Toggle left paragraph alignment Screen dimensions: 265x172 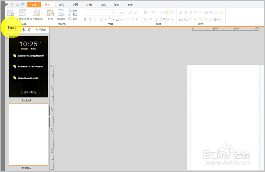point(162,12)
